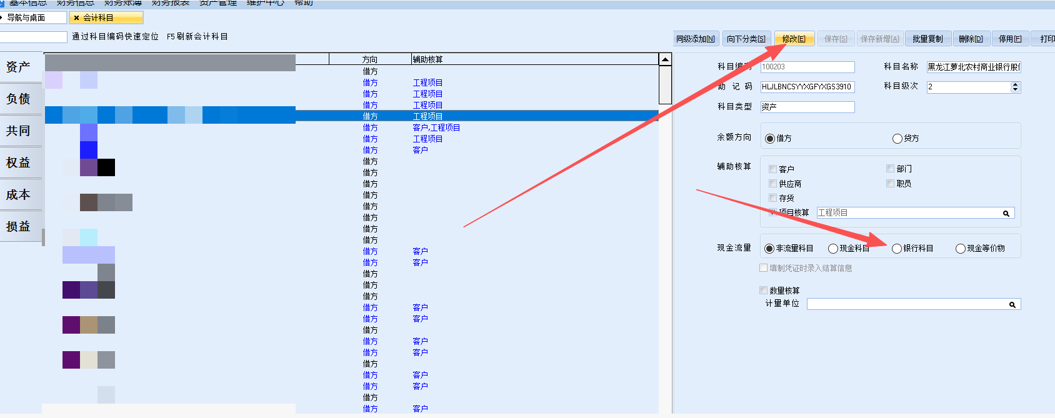Select the 贷方 balance direction
The width and height of the screenshot is (1055, 418).
click(897, 139)
